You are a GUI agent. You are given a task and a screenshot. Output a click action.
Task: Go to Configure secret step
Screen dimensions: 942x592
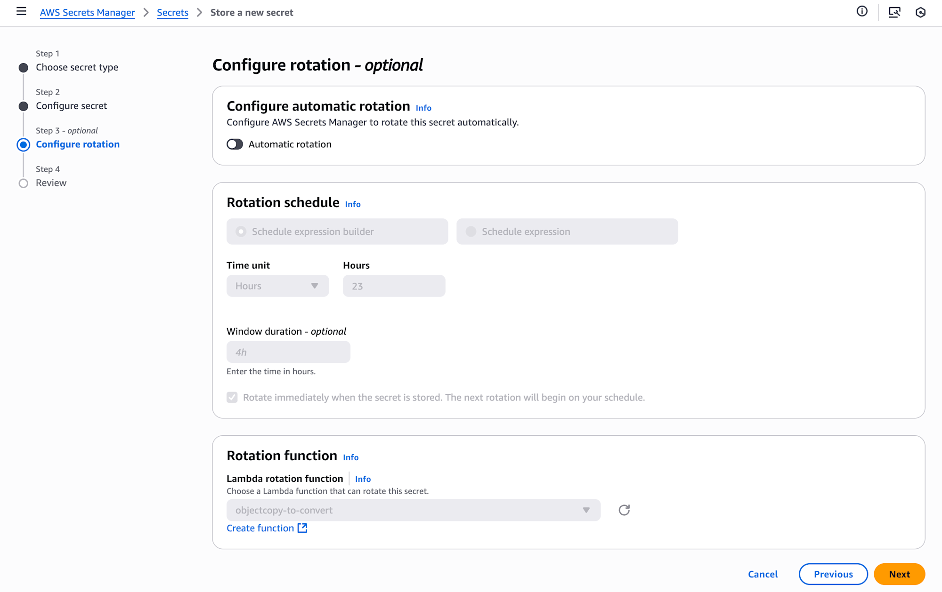pos(71,106)
